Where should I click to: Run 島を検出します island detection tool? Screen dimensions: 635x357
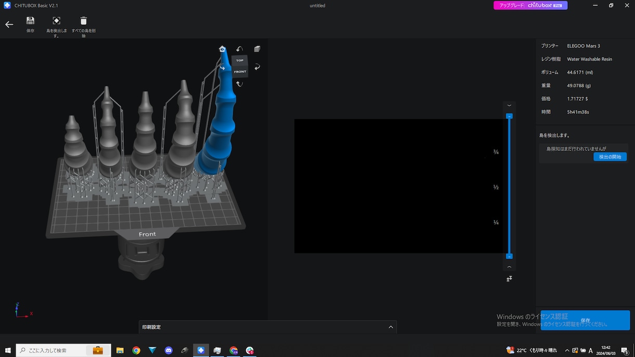point(56,27)
